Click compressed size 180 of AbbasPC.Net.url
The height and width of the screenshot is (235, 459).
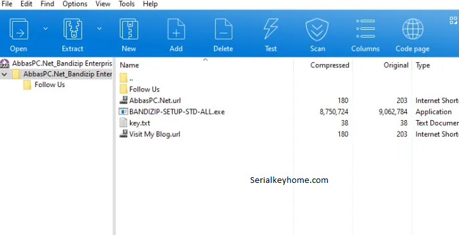pyautogui.click(x=342, y=100)
